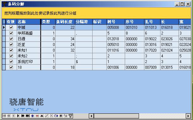Go to first record in navigator
This screenshot has width=193, height=120.
(x=4, y=116)
